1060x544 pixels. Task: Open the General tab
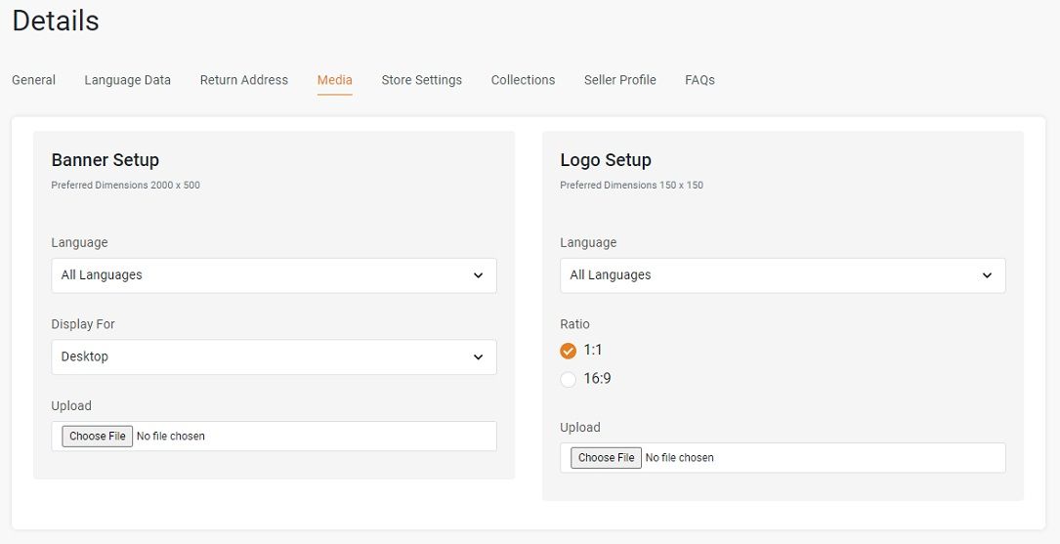pos(34,80)
